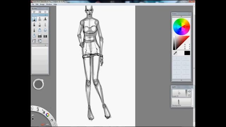Select the Background layer thumbnail

click(182, 103)
